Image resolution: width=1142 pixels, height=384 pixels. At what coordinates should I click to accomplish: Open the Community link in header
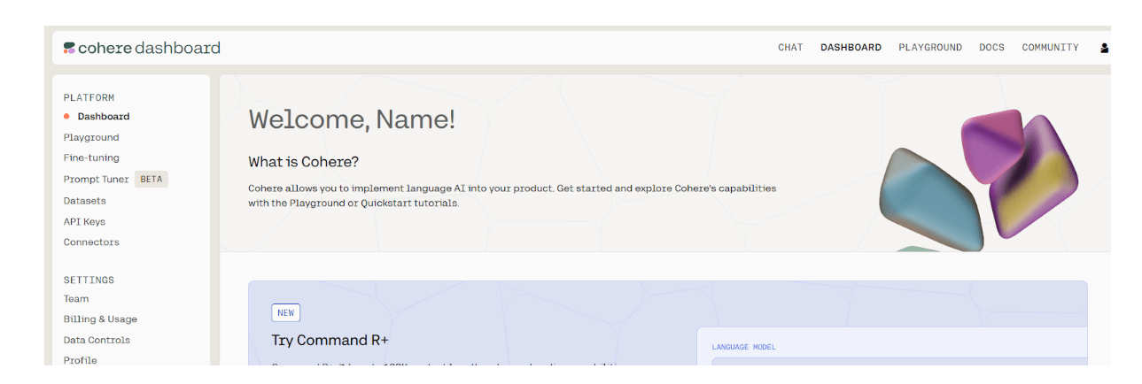click(x=1050, y=48)
